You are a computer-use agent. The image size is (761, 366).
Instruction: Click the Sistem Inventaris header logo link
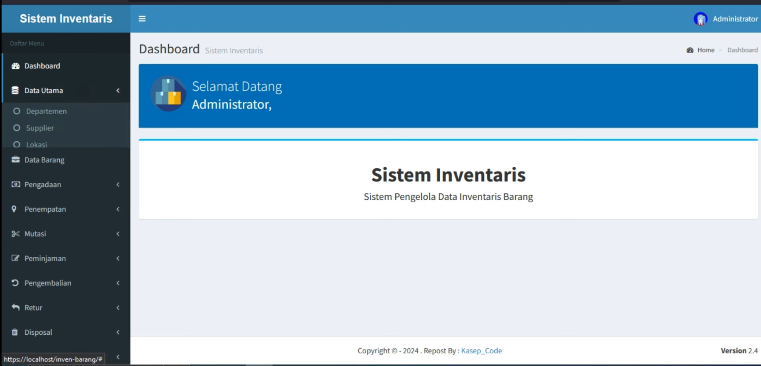[x=66, y=18]
